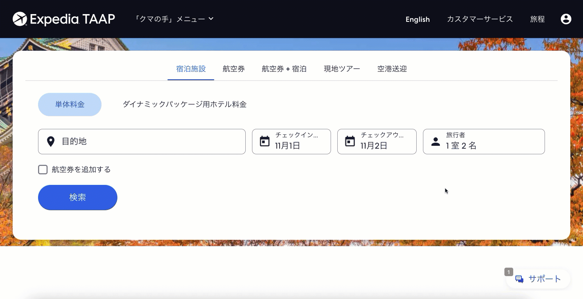Viewport: 583px width, 299px height.
Task: Click the 目的地 destination input field
Action: pyautogui.click(x=142, y=142)
